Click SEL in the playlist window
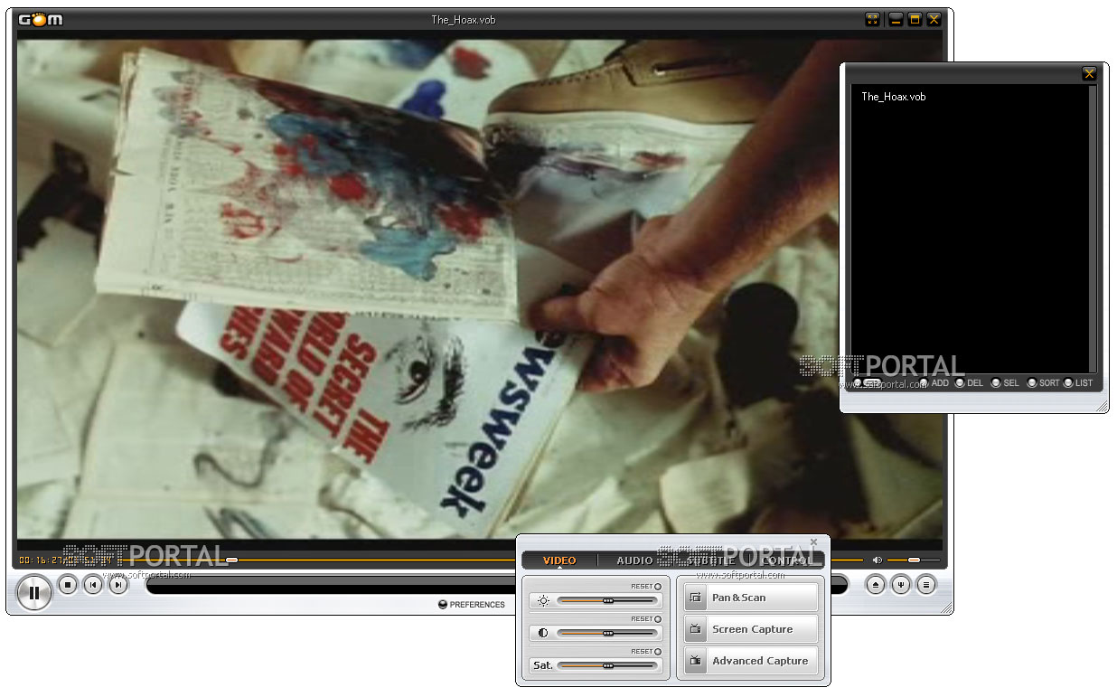The width and height of the screenshot is (1117, 697). coord(1004,383)
